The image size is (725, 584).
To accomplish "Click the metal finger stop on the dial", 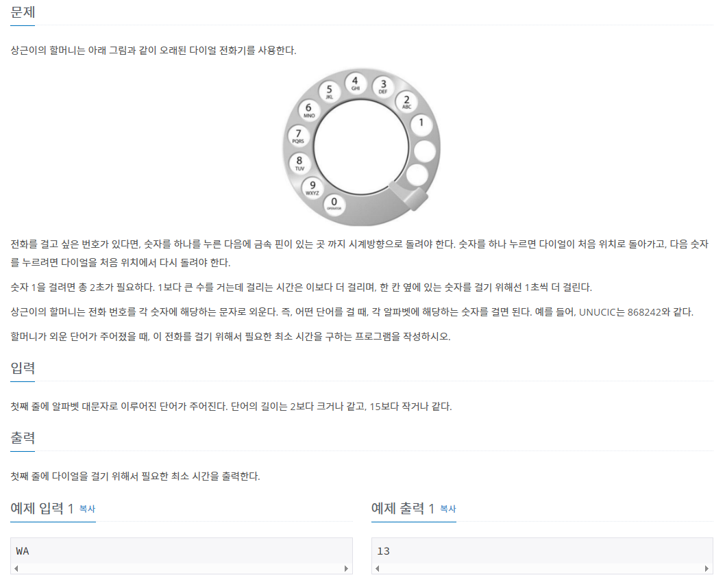I will click(408, 195).
